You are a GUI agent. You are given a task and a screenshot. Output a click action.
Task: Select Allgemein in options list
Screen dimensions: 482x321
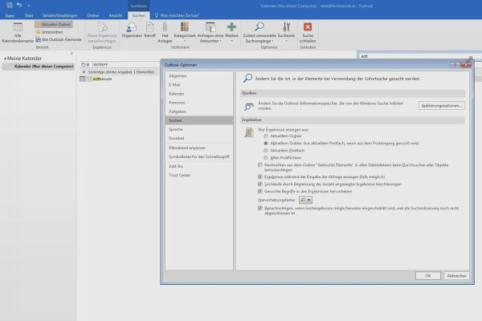(199, 76)
